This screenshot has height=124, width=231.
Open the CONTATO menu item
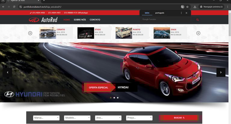(95, 20)
